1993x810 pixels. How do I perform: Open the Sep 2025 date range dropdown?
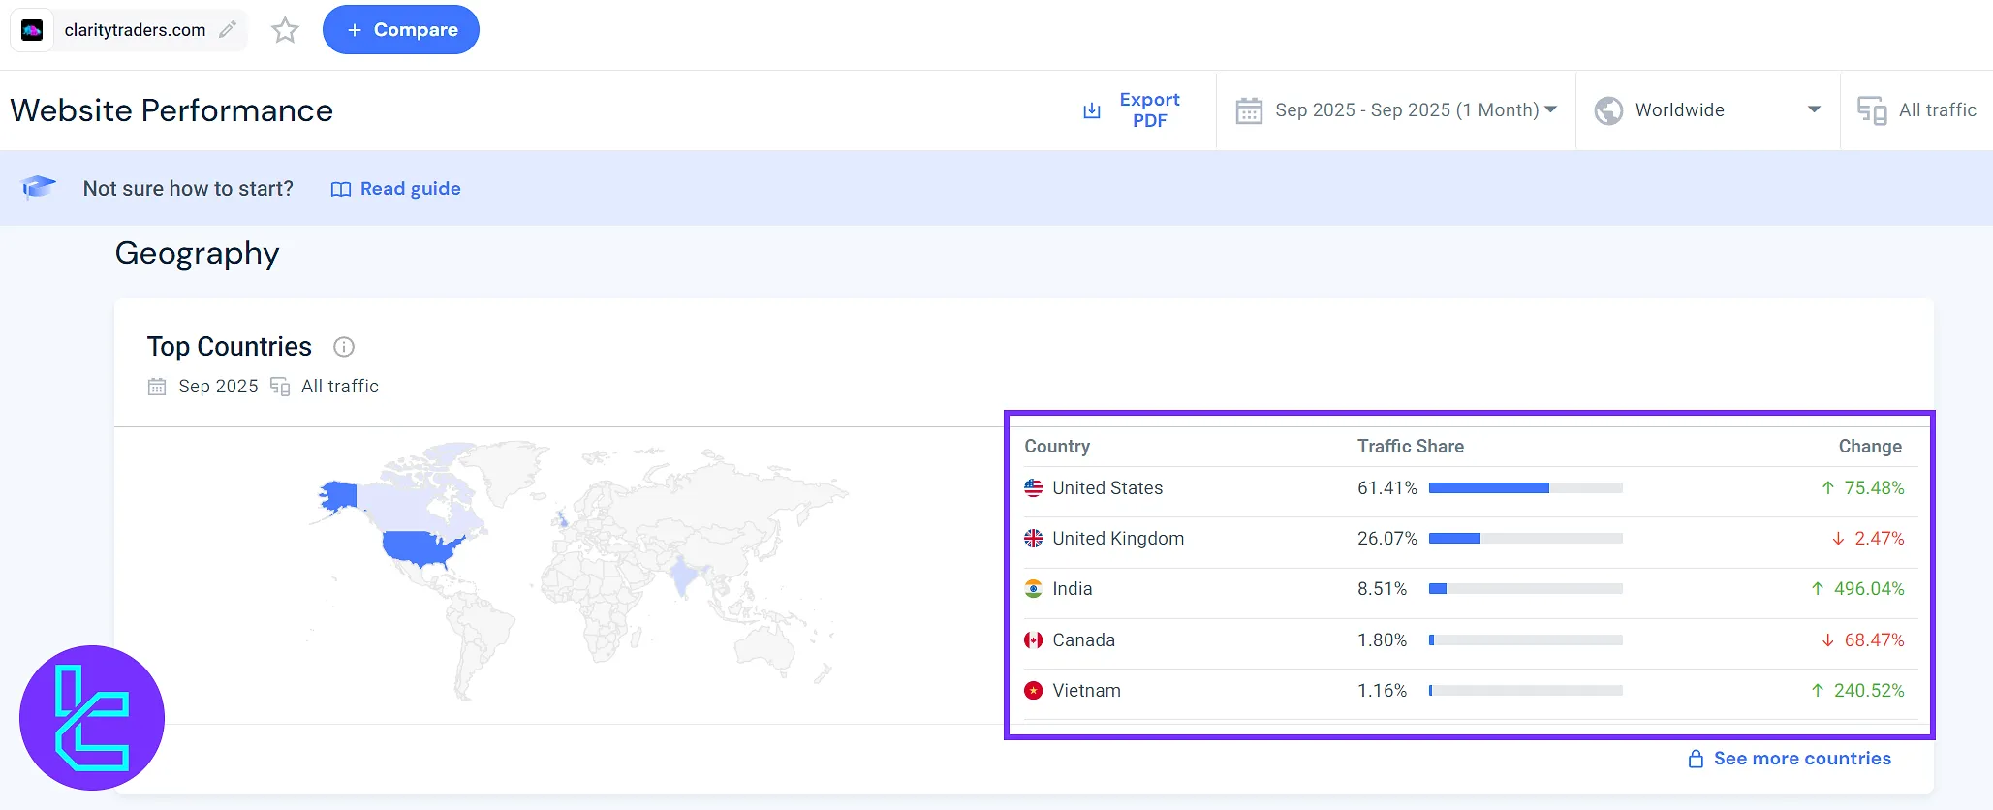click(1396, 110)
